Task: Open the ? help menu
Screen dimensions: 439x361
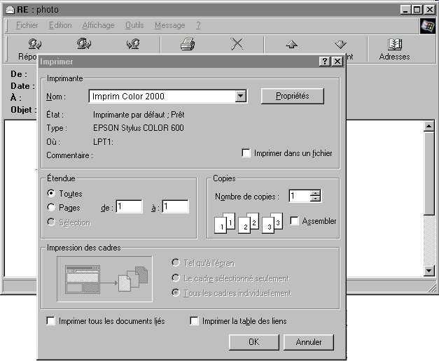Action: 198,25
